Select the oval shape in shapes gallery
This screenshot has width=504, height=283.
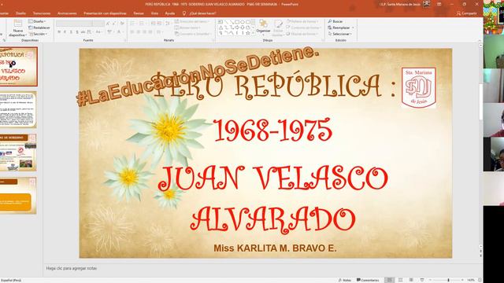(x=243, y=22)
